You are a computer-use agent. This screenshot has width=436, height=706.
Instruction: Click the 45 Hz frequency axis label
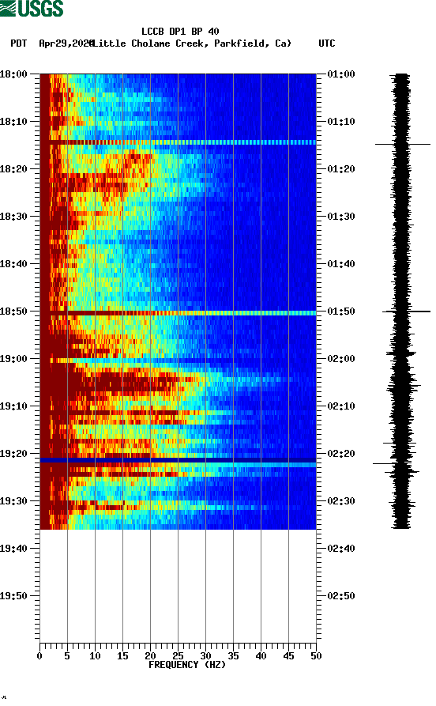(288, 656)
